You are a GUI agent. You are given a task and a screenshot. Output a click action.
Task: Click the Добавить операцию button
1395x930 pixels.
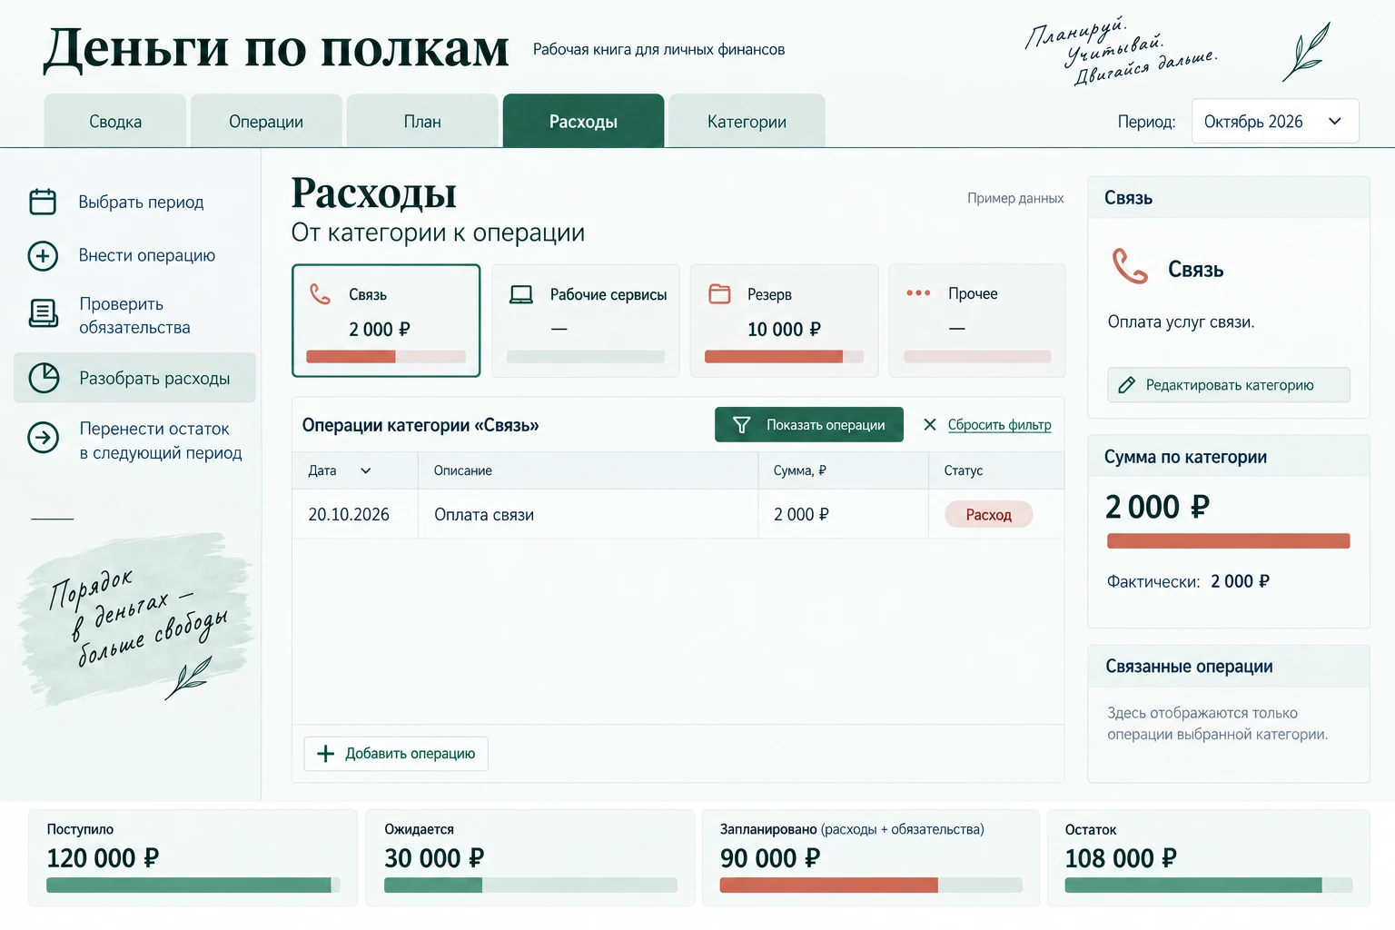396,754
